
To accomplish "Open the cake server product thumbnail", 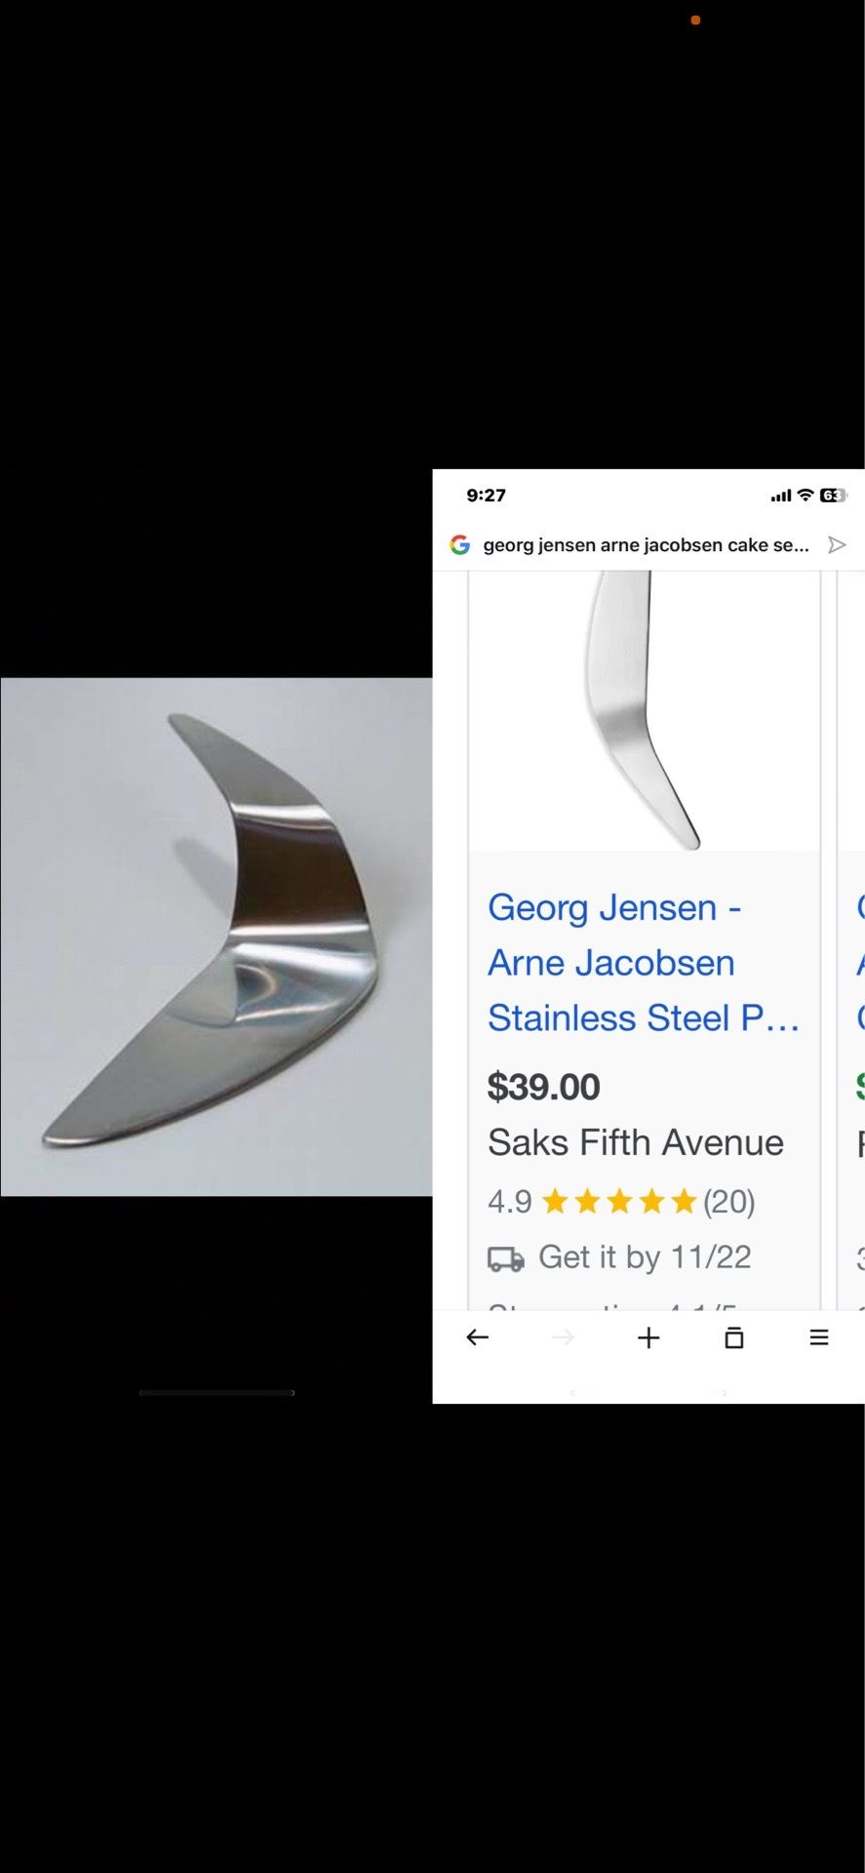I will 645,710.
